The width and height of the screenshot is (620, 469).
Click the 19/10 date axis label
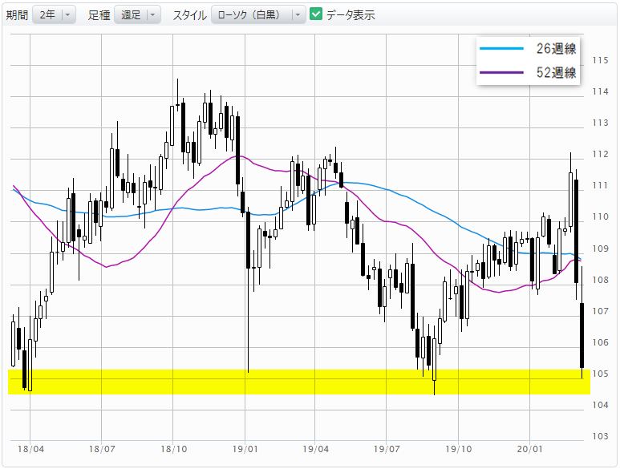(459, 449)
